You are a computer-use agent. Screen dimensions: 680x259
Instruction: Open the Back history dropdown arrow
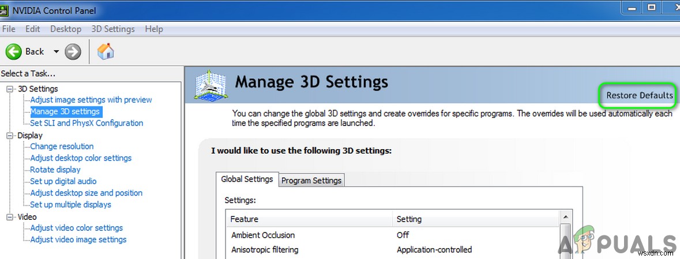[56, 52]
